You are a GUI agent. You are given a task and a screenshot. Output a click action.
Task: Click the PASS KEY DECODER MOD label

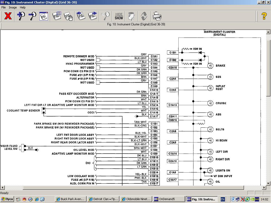[x=76, y=94]
